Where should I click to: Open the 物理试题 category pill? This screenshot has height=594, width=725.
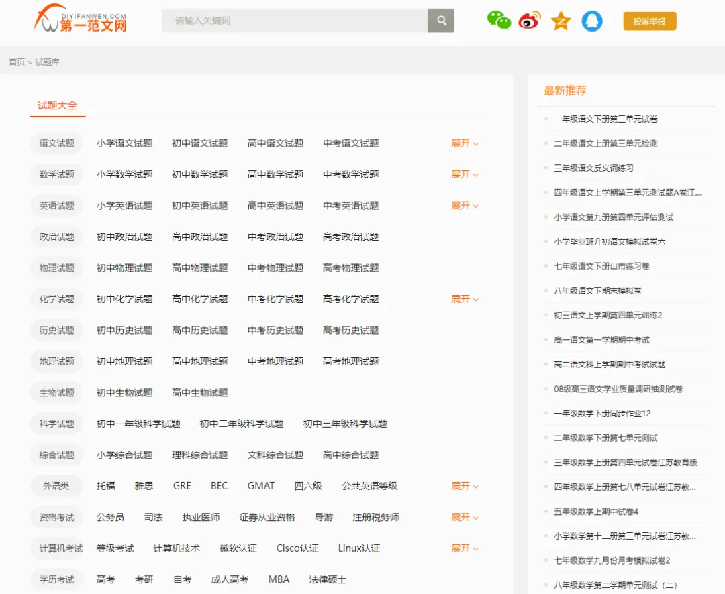(x=56, y=268)
